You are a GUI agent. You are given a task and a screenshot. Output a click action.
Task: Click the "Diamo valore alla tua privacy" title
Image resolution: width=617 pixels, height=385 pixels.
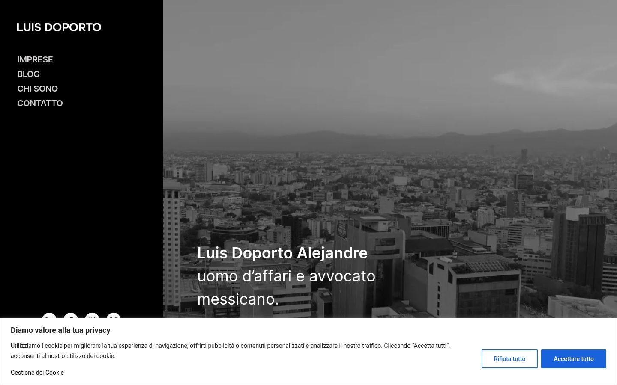click(x=60, y=330)
